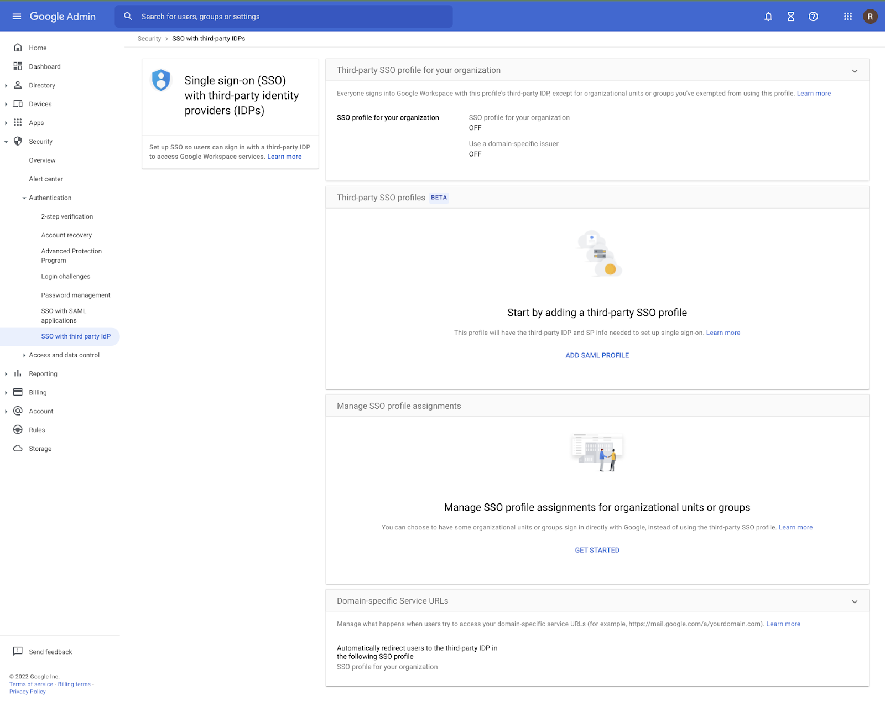Open Terms of service link
Image resolution: width=885 pixels, height=701 pixels.
pyautogui.click(x=31, y=684)
